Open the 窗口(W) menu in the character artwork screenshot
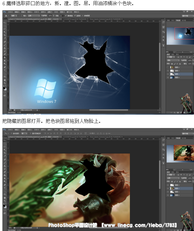Image resolution: width=194 pixels, height=231 pixels. click(69, 130)
